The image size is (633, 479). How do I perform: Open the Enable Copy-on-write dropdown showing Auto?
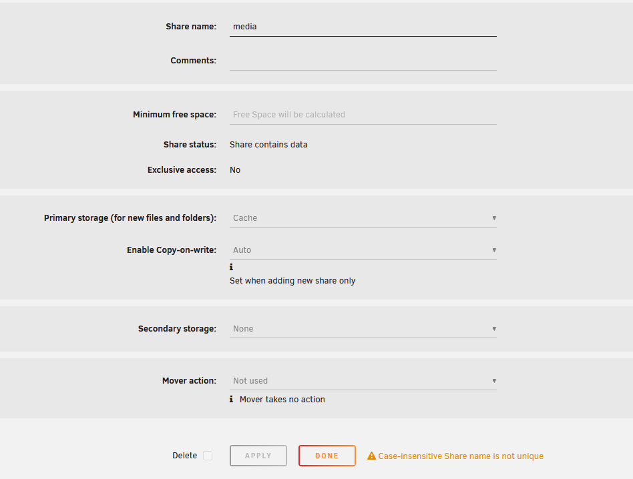click(x=363, y=250)
